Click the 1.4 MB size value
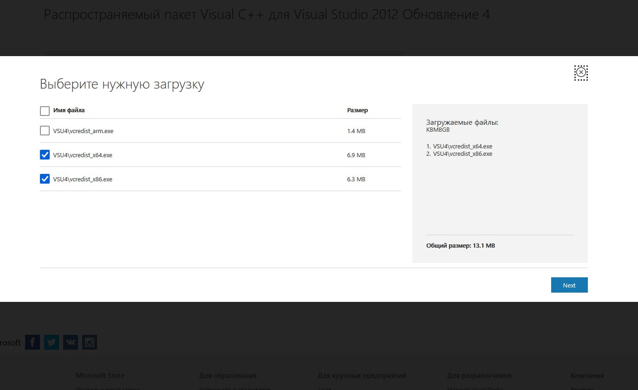638x390 pixels. coord(356,131)
